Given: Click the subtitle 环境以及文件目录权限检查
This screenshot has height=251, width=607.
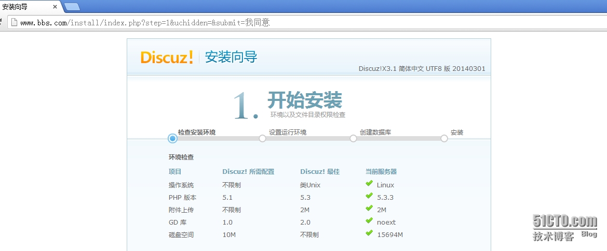Looking at the screenshot, I should pyautogui.click(x=308, y=114).
